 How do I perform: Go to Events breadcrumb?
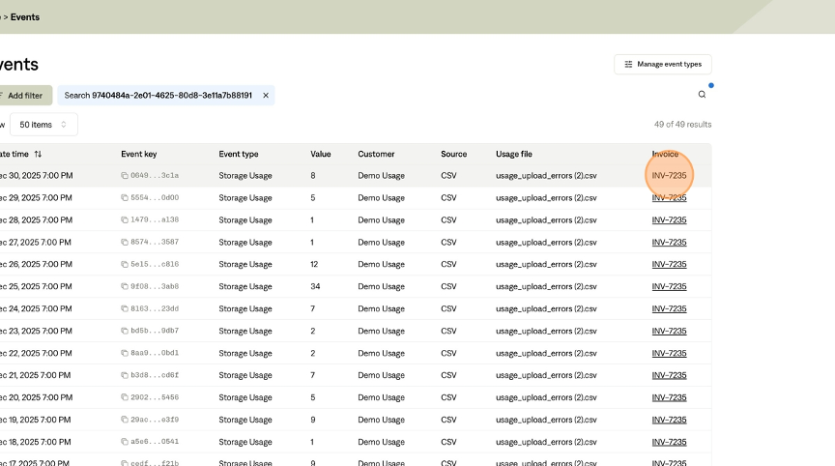(25, 17)
